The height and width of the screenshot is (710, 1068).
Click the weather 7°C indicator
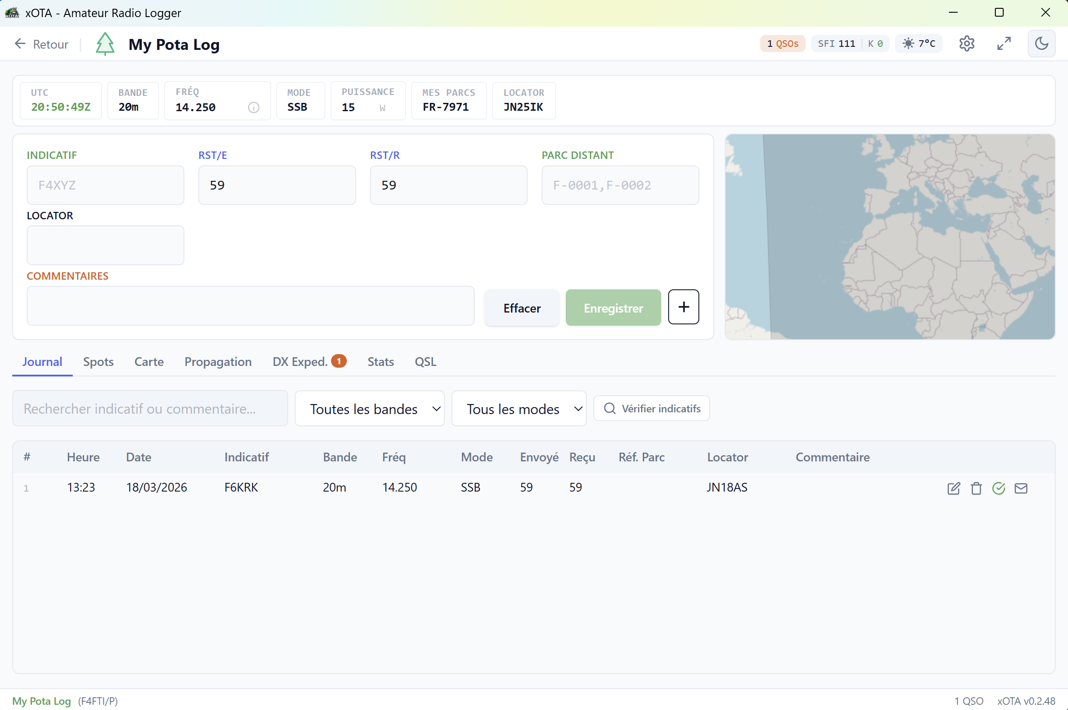pyautogui.click(x=919, y=43)
